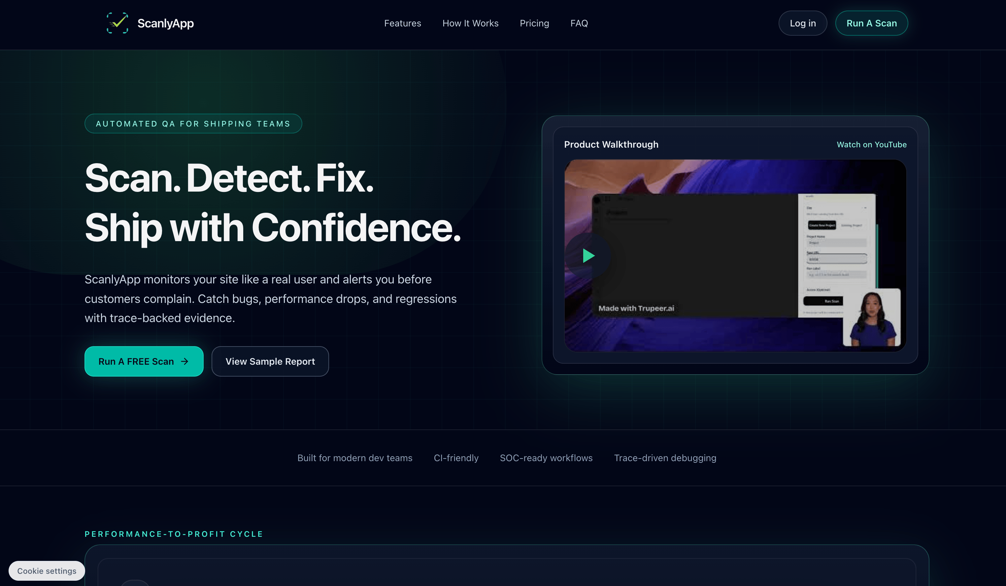Open Cookie settings
1006x586 pixels.
[x=47, y=571]
